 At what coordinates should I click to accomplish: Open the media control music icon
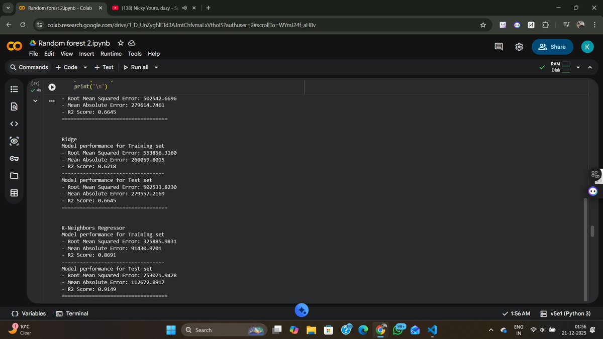[566, 25]
